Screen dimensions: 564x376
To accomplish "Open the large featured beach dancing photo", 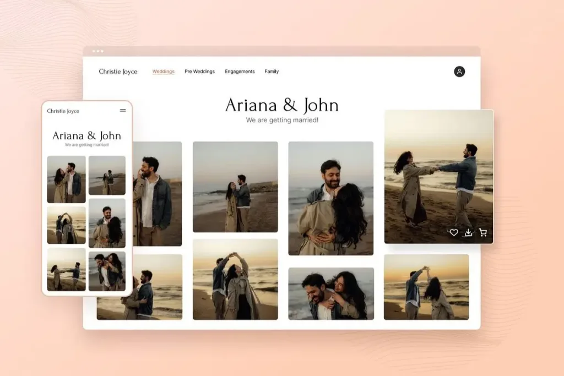I will click(438, 171).
